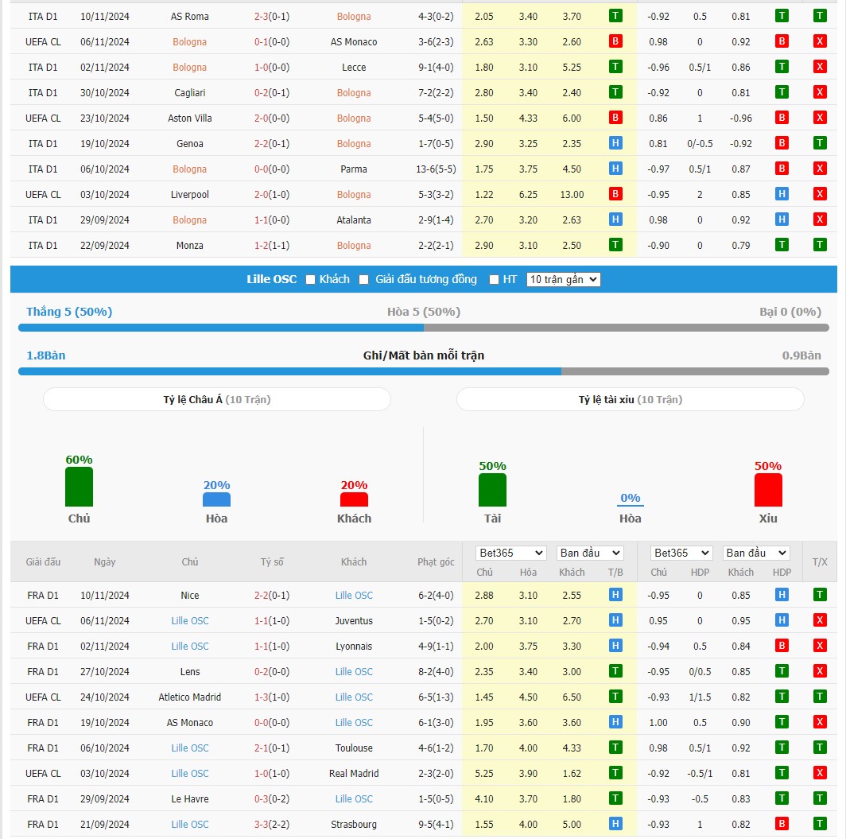Click the green T over/under badge in Nice row
846x839 pixels.
point(820,595)
